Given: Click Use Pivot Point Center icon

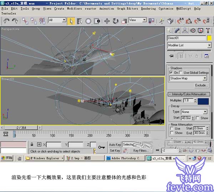Looking at the screenshot, I should 151,21.
